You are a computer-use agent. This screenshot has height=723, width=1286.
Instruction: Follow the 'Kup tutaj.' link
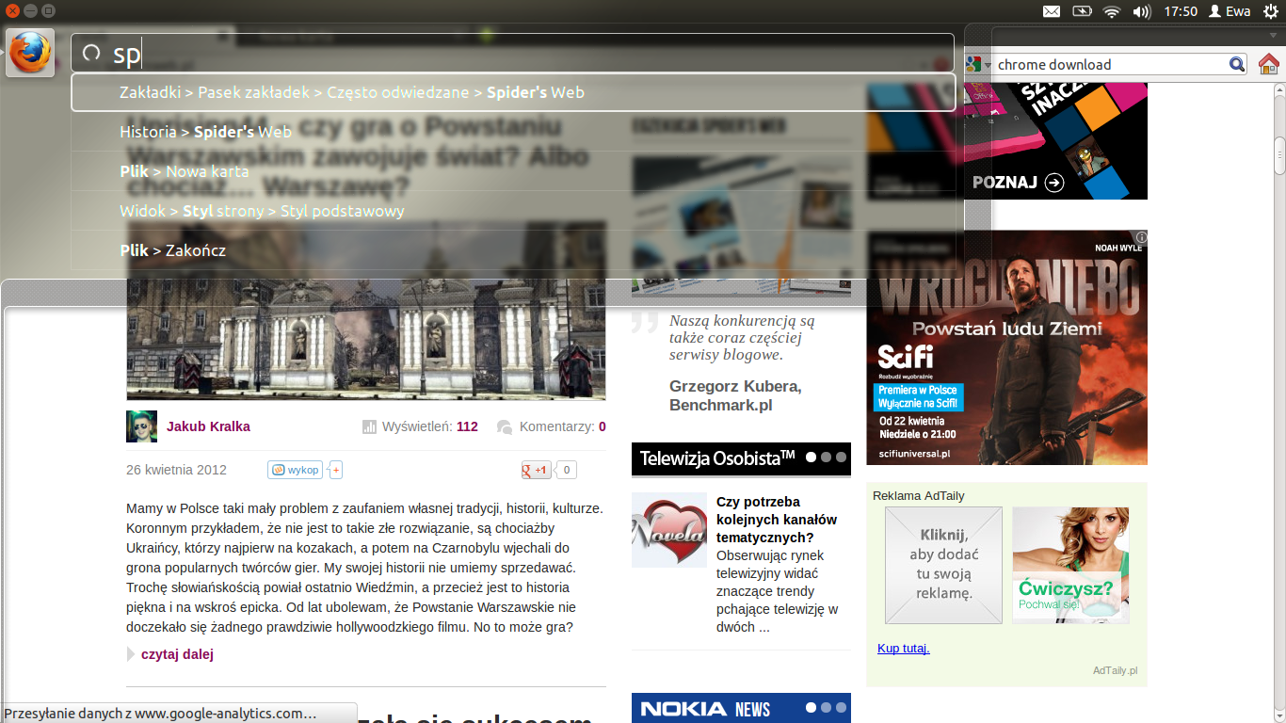tap(904, 649)
